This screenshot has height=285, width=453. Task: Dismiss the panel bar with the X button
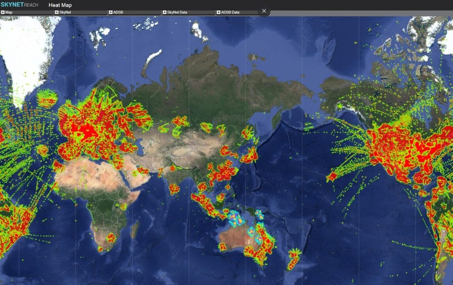pos(264,11)
